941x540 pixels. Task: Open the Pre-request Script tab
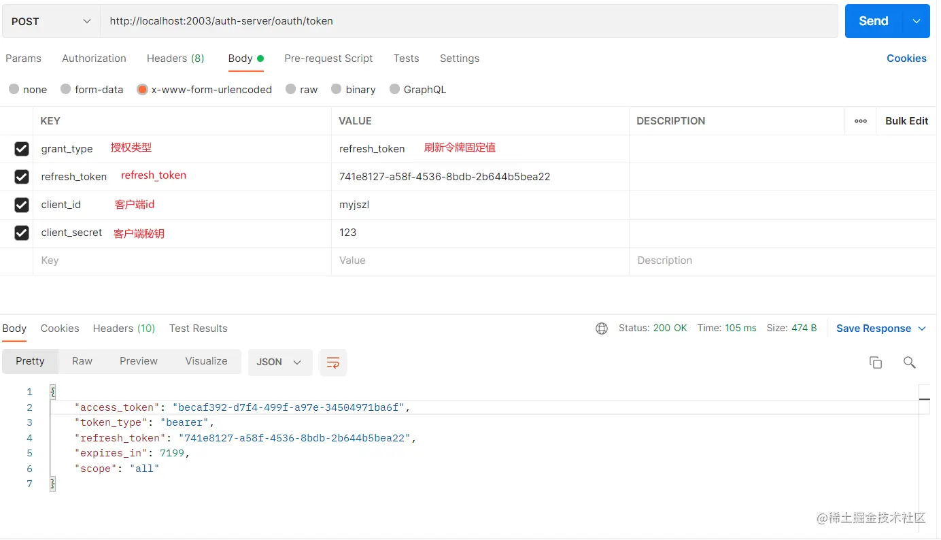328,58
